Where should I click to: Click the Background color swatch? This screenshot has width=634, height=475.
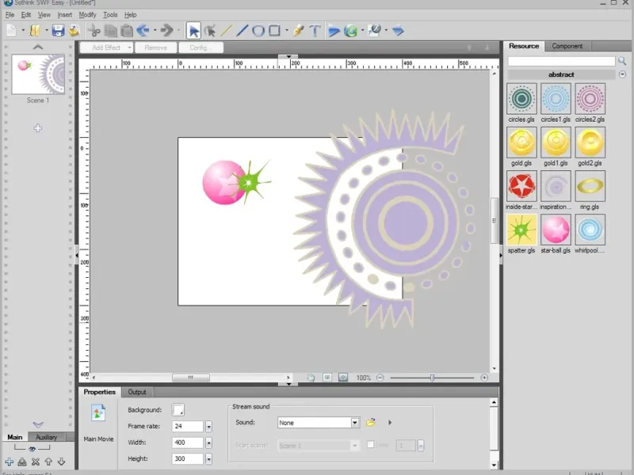(x=178, y=410)
